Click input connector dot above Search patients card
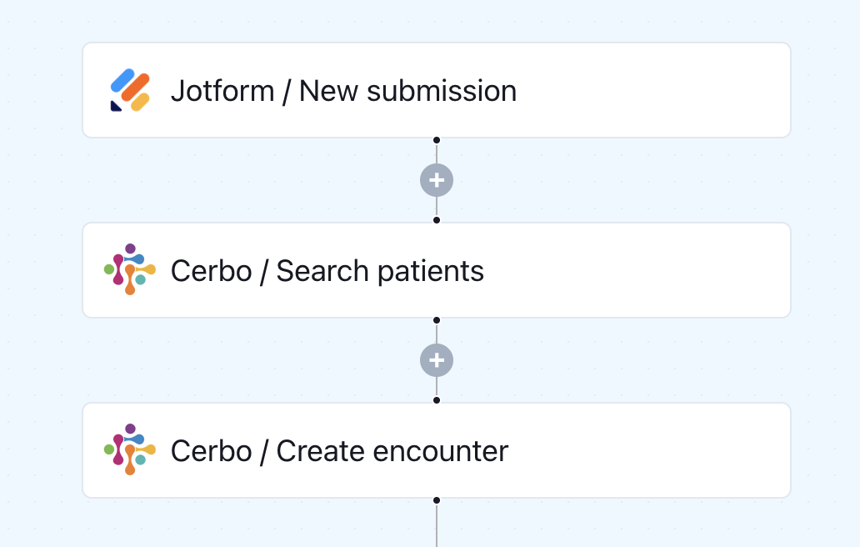The height and width of the screenshot is (547, 860). click(x=437, y=220)
